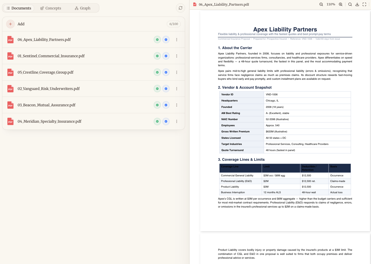Click viewer title 06_Apex_Liability_Partners.pdf
The width and height of the screenshot is (371, 264).
pos(224,4)
